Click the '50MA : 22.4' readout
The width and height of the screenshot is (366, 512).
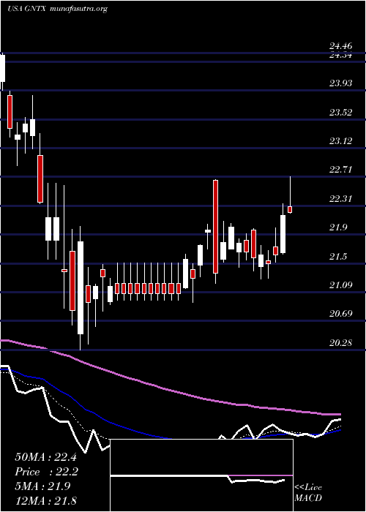45,457
